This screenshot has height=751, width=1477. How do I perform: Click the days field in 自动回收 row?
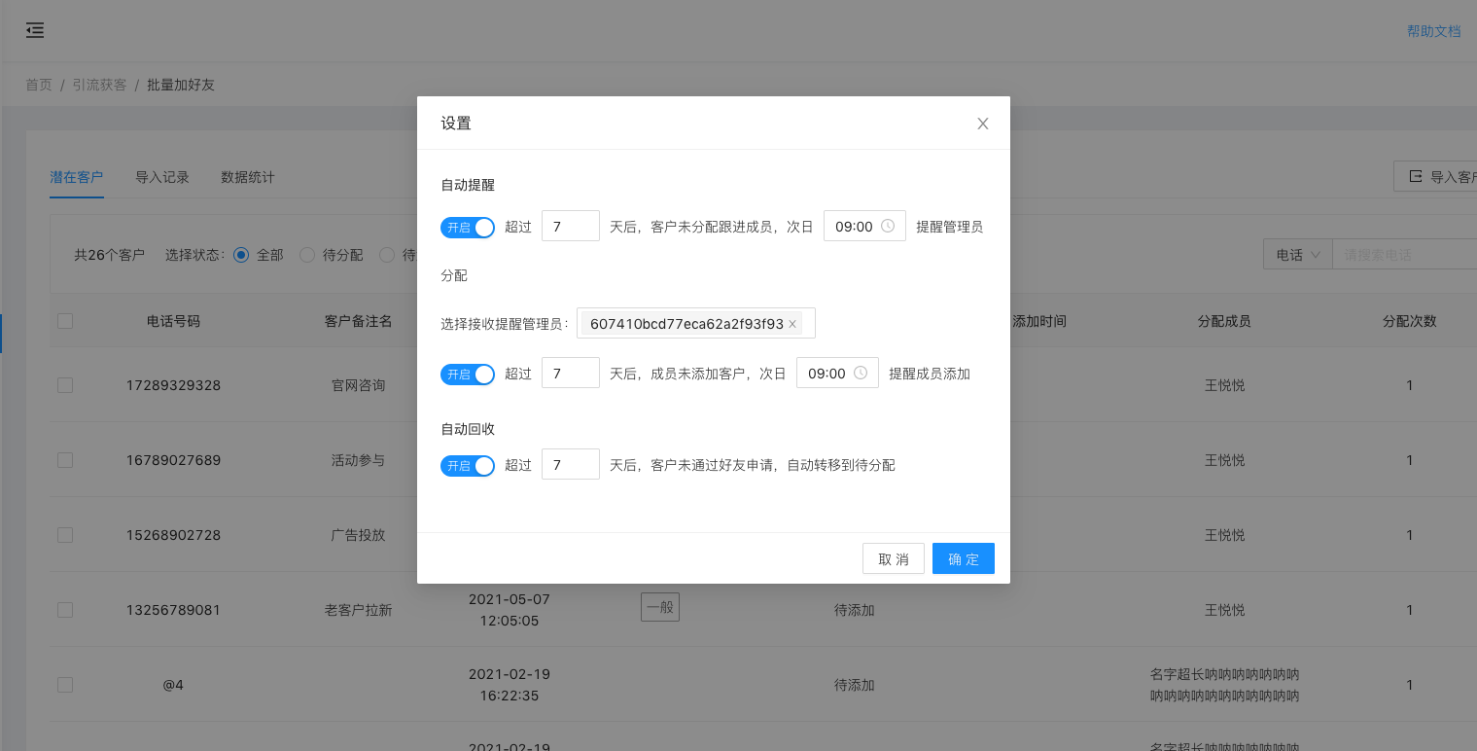pyautogui.click(x=571, y=464)
